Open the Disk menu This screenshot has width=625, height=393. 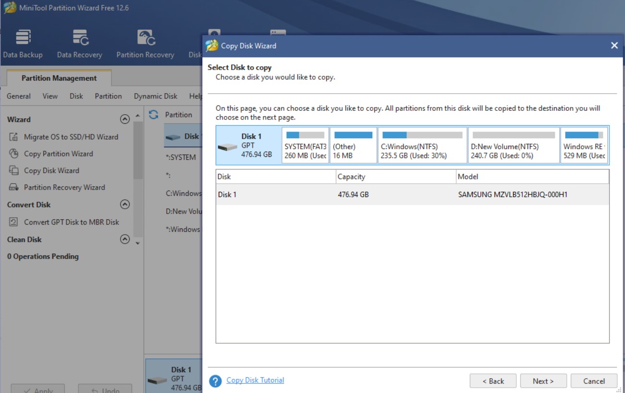76,96
